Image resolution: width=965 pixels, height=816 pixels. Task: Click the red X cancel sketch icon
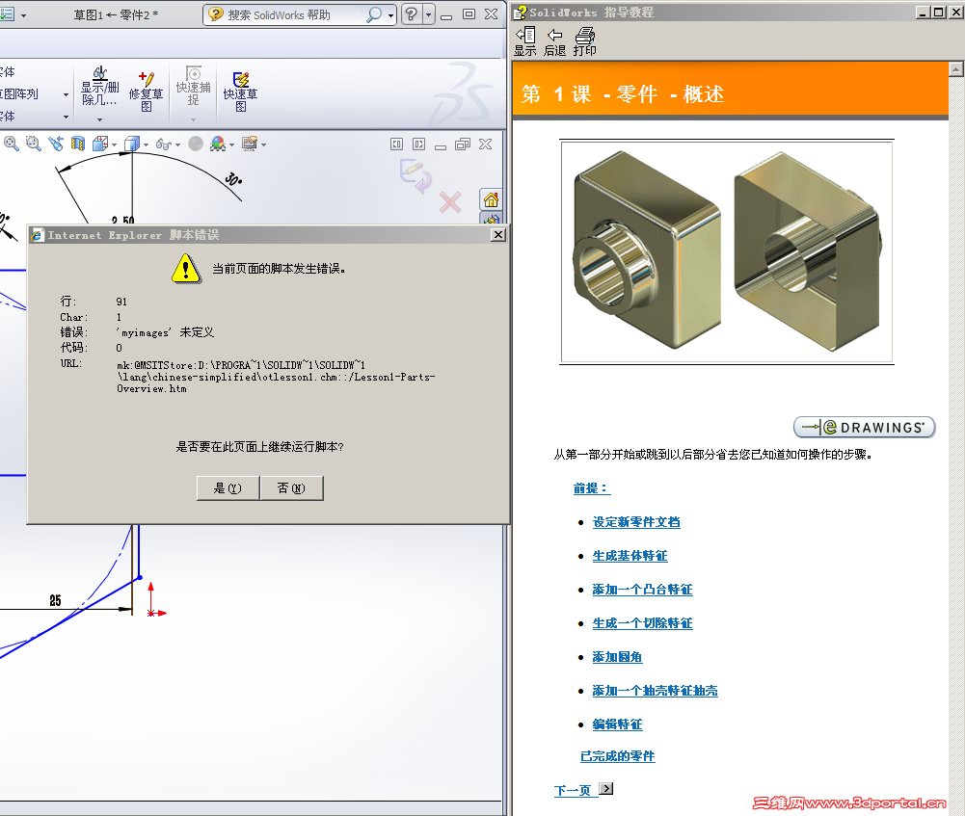450,202
